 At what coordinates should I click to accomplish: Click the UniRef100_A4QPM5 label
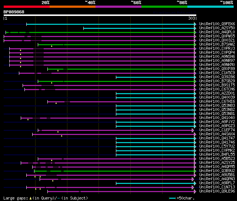[217, 167]
